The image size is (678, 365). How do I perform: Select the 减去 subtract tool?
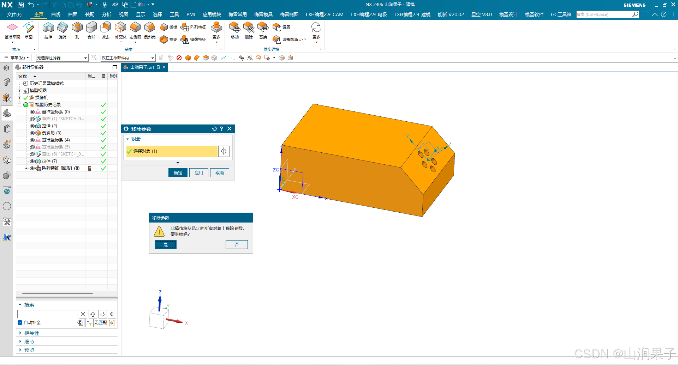click(106, 31)
